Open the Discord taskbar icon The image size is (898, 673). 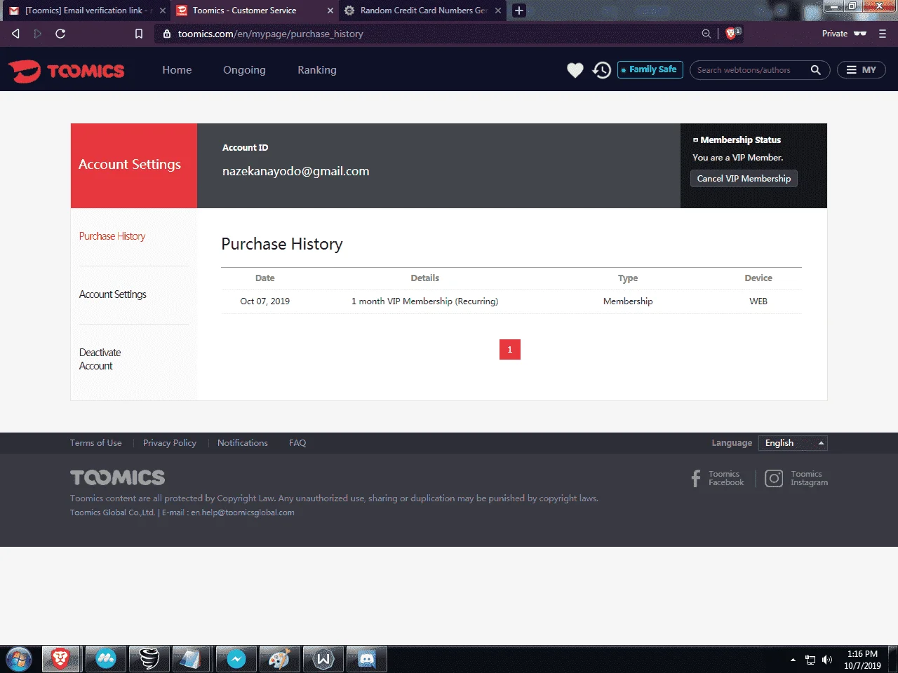tap(366, 660)
